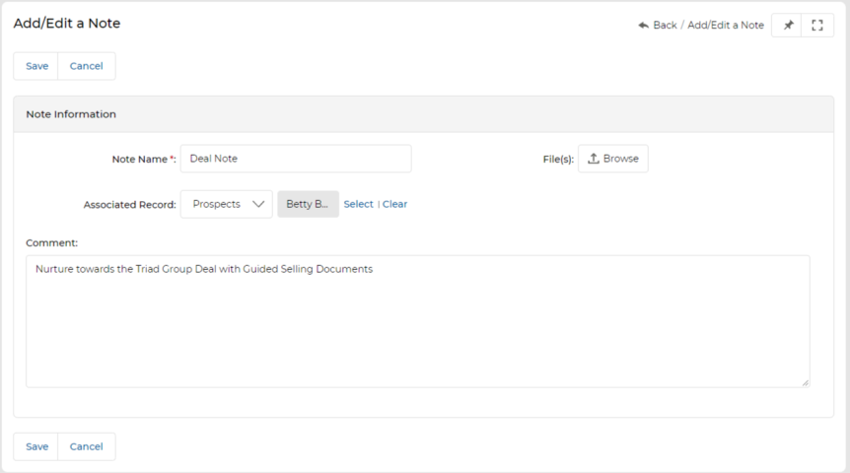The image size is (850, 473).
Task: Toggle fullscreen view icon
Action: click(x=816, y=25)
